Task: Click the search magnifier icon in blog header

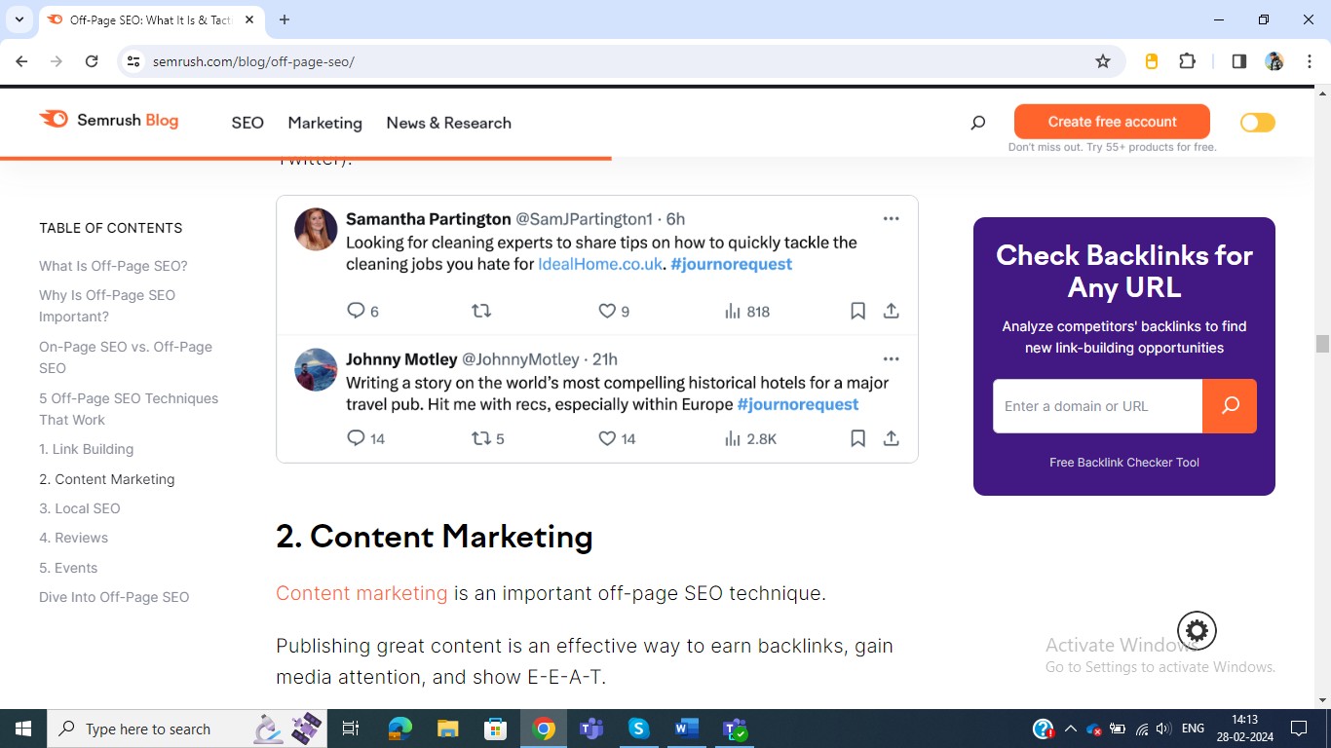Action: 978,123
